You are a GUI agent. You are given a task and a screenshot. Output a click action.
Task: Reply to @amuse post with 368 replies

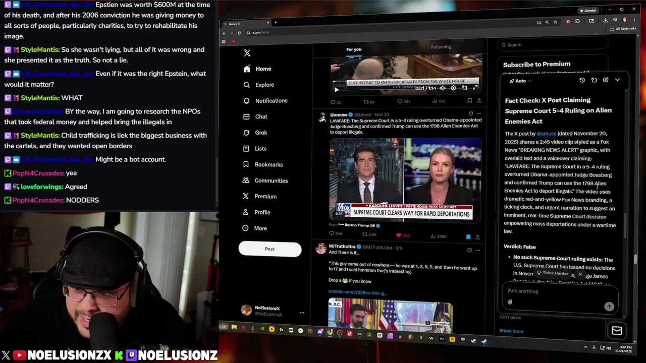(336, 233)
